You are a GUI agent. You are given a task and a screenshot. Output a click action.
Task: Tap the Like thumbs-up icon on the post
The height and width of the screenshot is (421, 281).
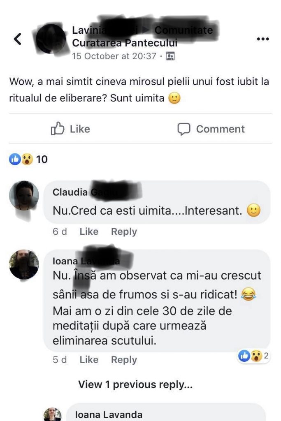(x=58, y=128)
